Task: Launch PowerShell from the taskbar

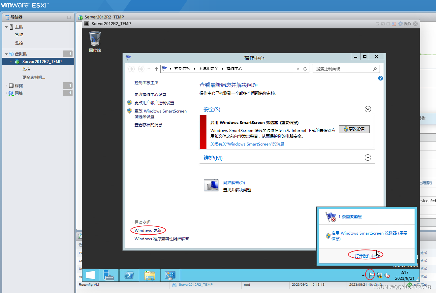Action: (x=129, y=275)
